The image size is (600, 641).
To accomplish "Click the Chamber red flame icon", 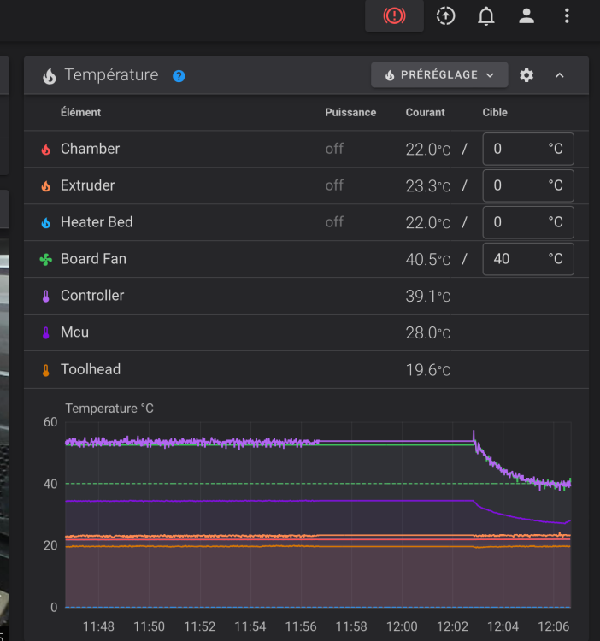I will click(46, 150).
